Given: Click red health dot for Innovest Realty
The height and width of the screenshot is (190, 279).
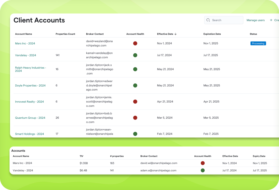Looking at the screenshot, I should tap(135, 101).
